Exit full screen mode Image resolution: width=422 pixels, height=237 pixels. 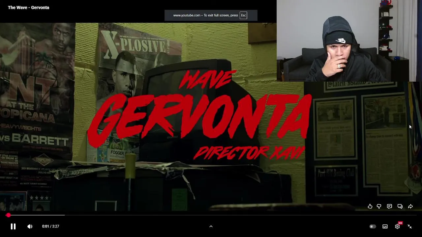point(410,226)
